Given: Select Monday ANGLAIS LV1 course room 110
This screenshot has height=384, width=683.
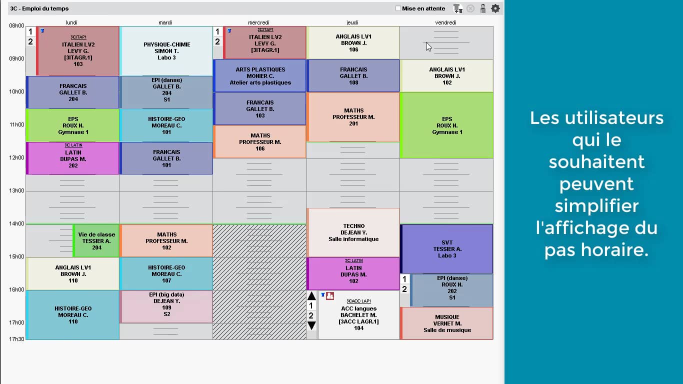Looking at the screenshot, I should pyautogui.click(x=72, y=274).
